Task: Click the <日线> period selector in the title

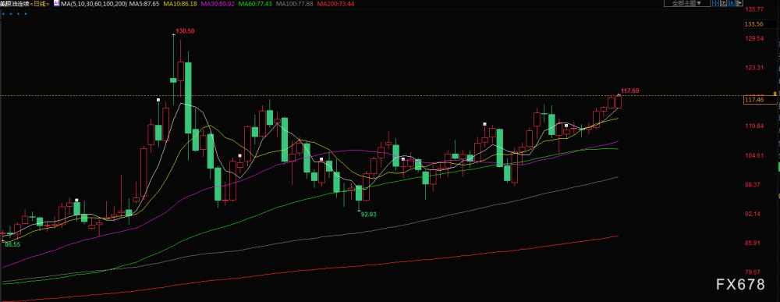Action: point(39,4)
